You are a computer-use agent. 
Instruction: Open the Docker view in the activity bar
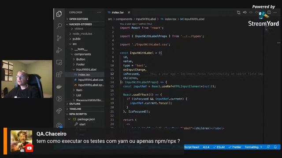coord(59,87)
